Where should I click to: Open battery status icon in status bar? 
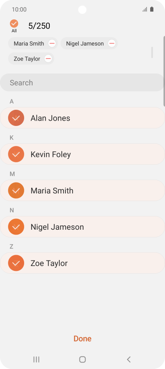point(152,9)
